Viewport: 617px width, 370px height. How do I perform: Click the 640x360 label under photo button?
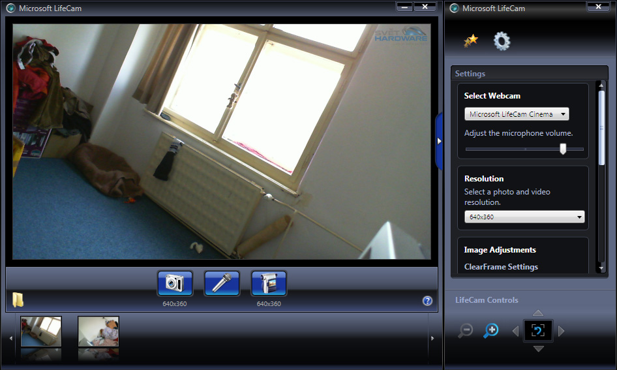tap(175, 304)
